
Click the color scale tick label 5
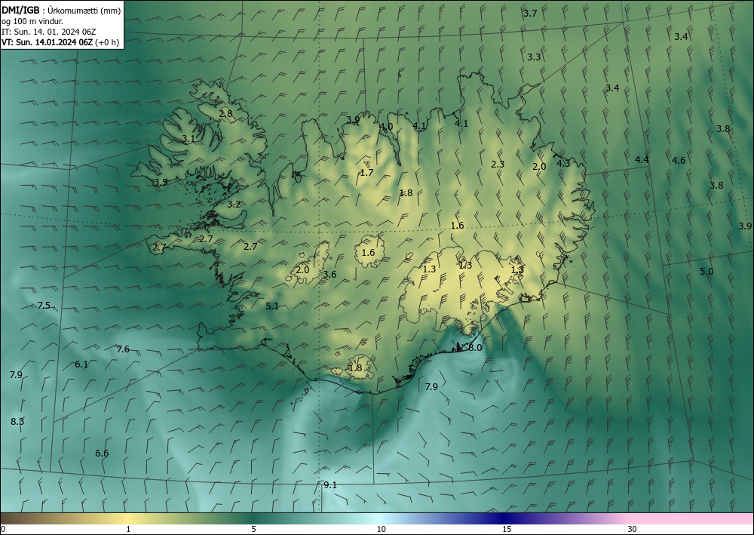click(x=253, y=529)
